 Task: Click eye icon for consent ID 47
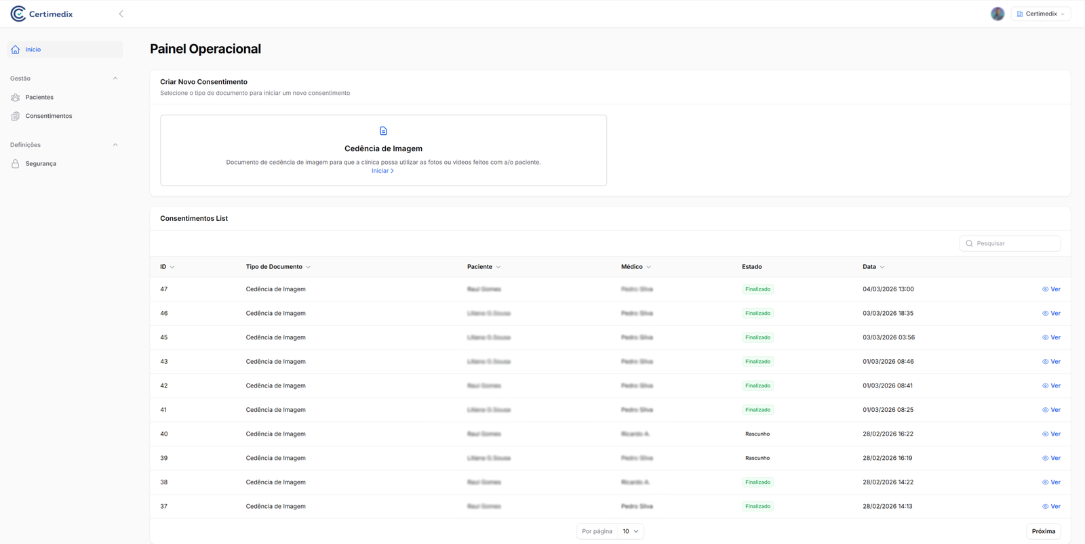click(x=1045, y=289)
